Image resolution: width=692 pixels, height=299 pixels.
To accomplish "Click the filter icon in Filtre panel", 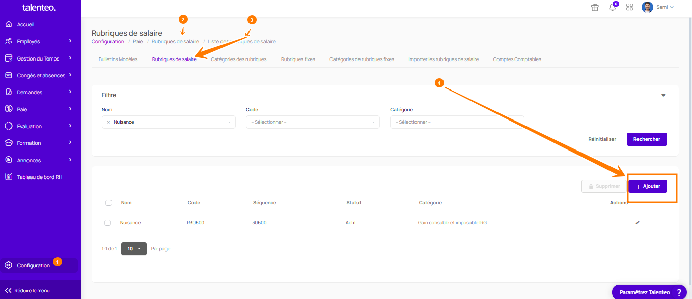I will [663, 95].
